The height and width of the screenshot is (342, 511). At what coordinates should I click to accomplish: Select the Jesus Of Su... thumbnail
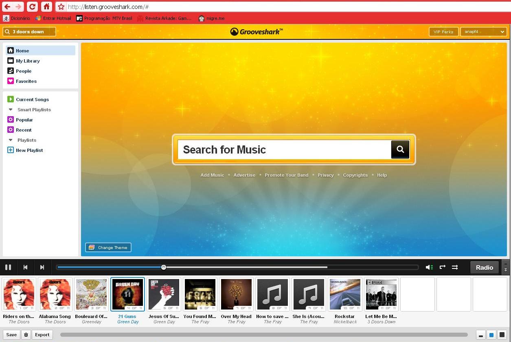[164, 294]
